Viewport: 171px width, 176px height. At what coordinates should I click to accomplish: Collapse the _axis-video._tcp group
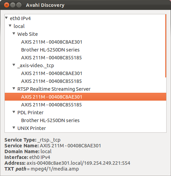click(x=14, y=65)
